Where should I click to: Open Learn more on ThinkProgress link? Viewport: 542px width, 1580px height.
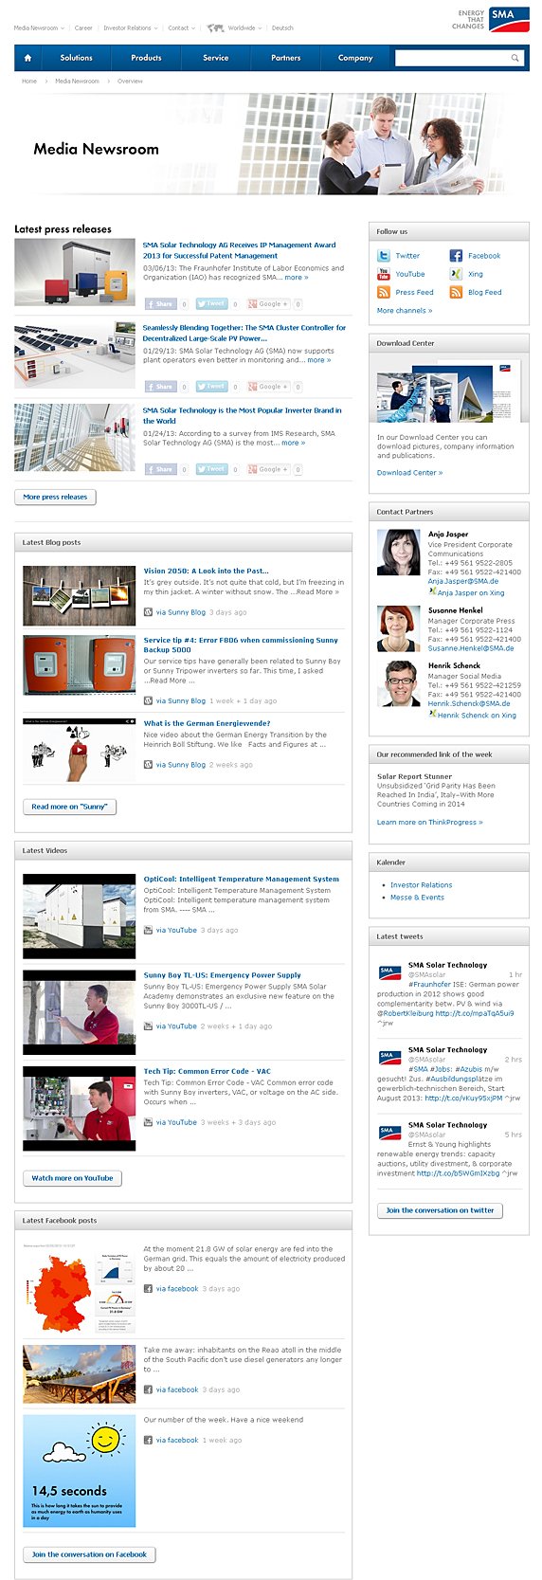click(x=429, y=822)
